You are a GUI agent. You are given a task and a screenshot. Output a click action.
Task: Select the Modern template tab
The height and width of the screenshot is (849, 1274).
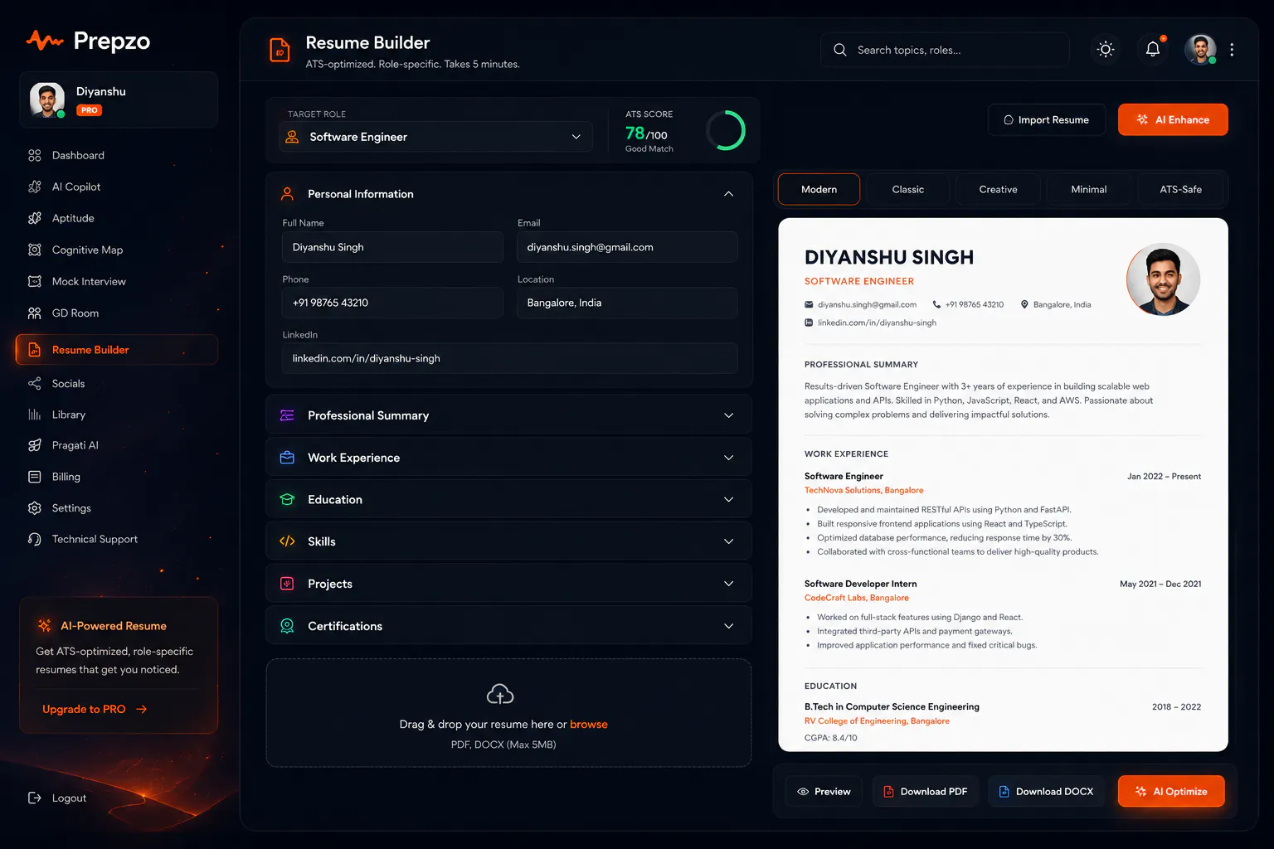click(819, 189)
